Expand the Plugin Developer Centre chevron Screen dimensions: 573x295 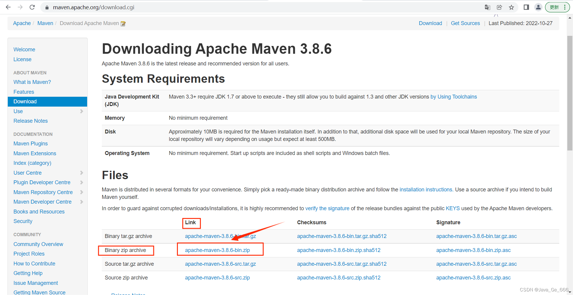coord(81,182)
